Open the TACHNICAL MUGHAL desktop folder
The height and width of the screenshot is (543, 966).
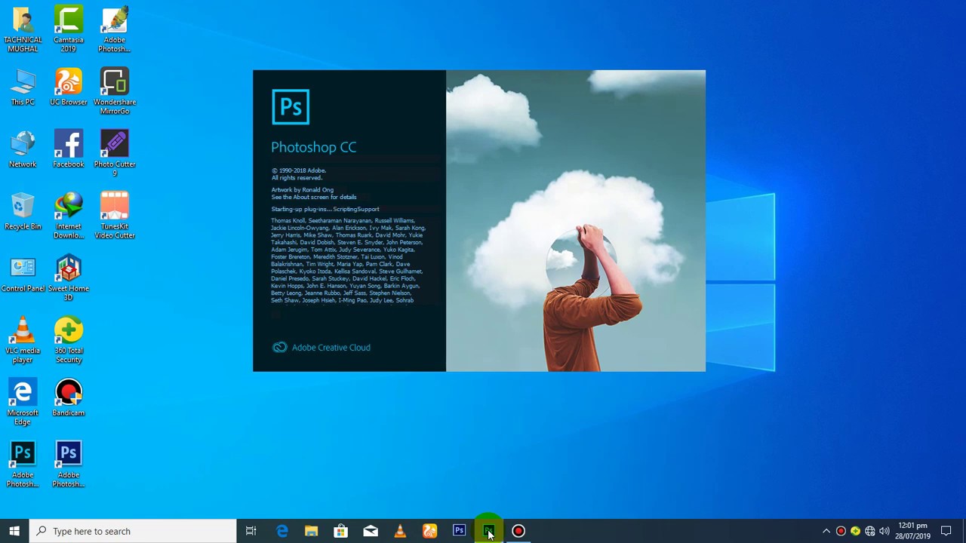pos(23,30)
